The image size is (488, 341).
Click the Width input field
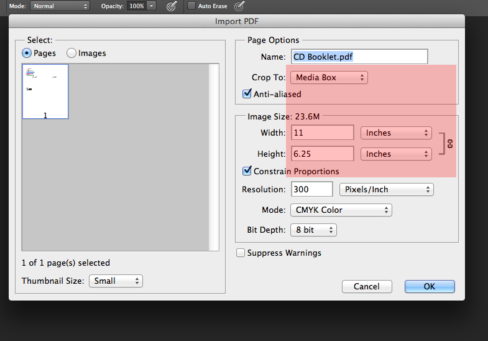(x=323, y=133)
